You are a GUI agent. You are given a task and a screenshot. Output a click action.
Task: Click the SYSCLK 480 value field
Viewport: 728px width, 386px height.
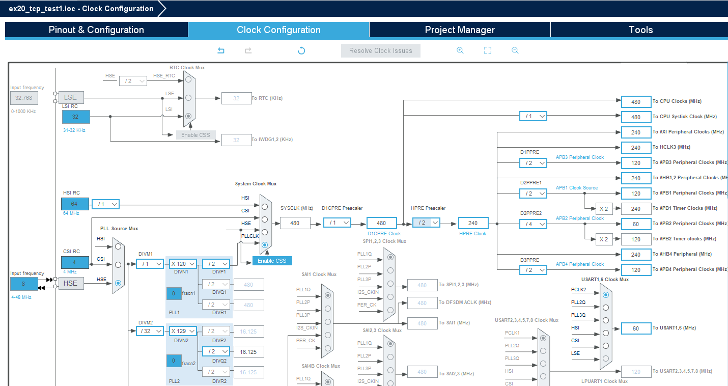295,223
